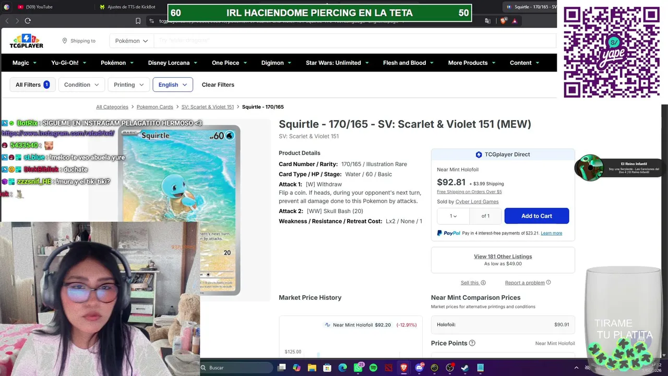Open File Explorer from the taskbar
The width and height of the screenshot is (668, 376).
pos(312,368)
